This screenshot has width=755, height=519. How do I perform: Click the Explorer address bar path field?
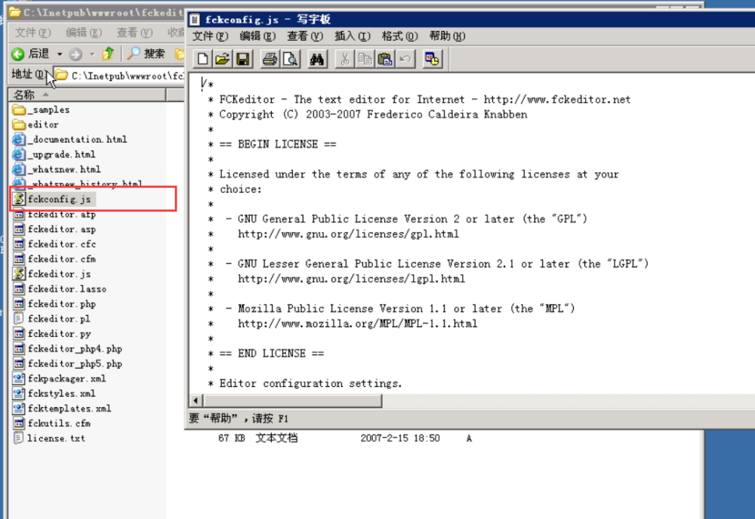119,76
